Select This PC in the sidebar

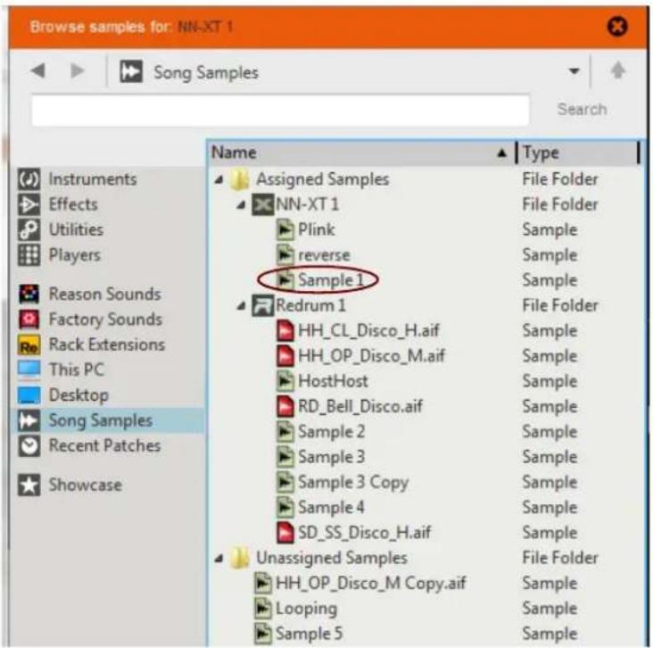pos(76,370)
